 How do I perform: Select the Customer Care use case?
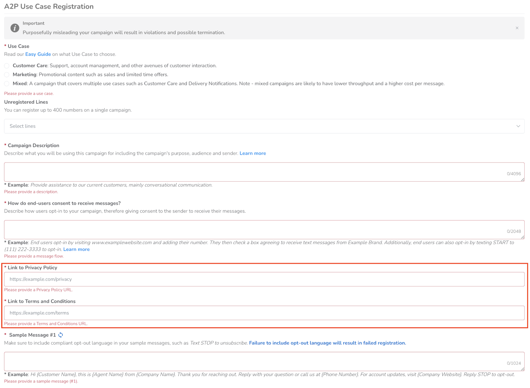tap(7, 66)
